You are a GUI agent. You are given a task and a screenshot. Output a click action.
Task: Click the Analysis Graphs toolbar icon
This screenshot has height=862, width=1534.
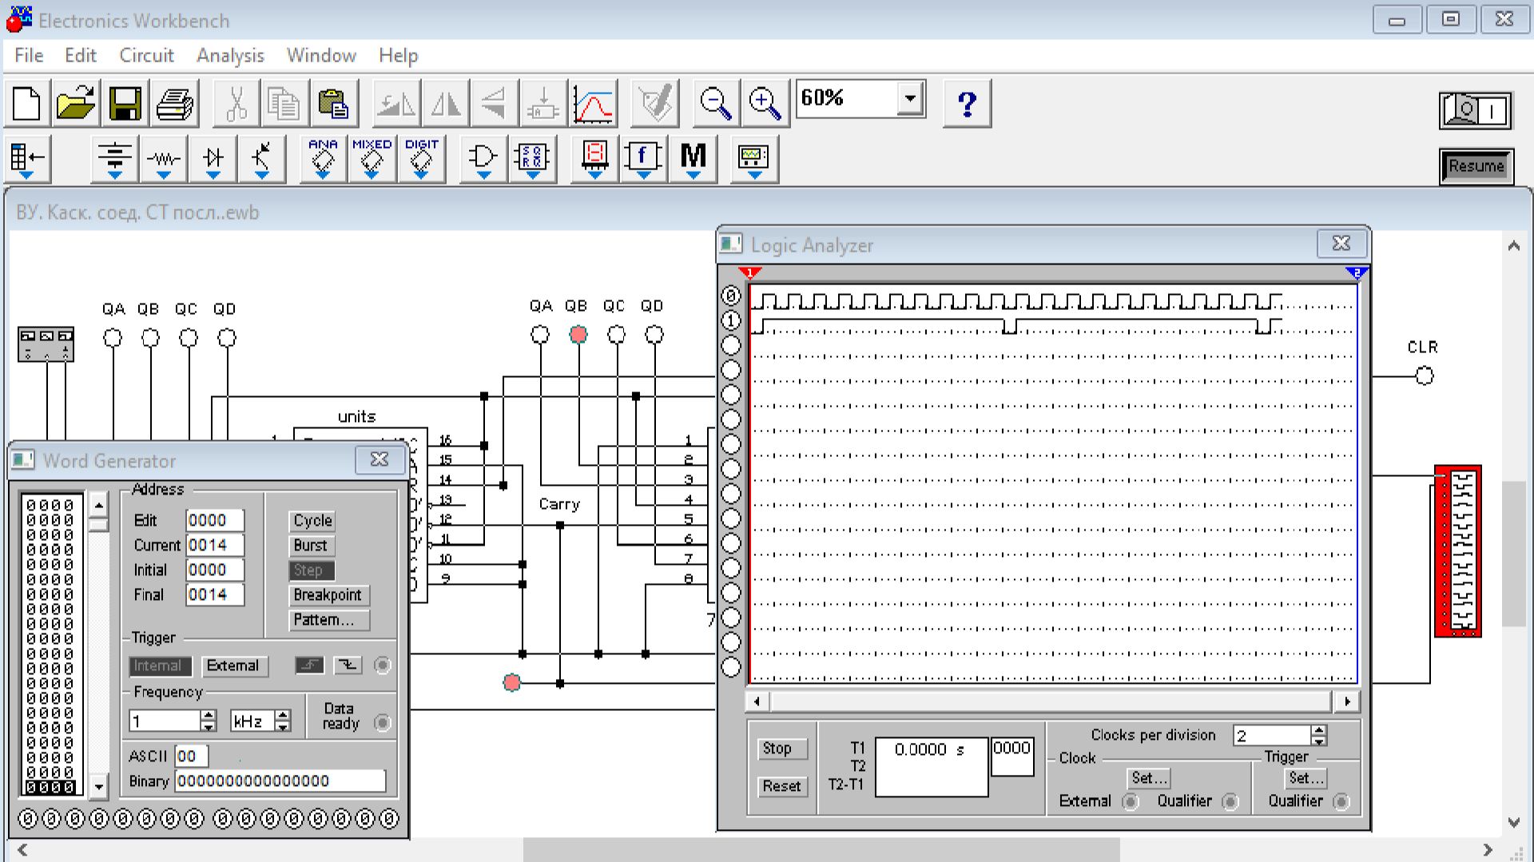(593, 104)
